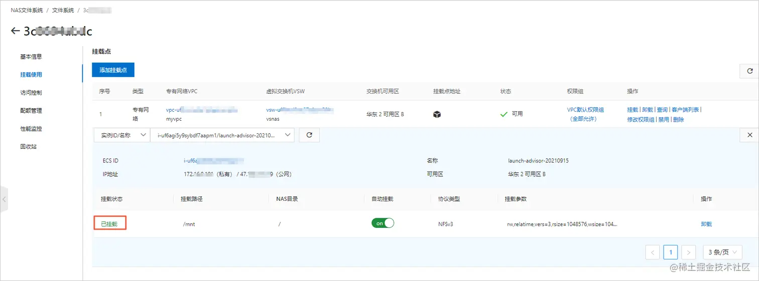Click the mount point address cube icon
The height and width of the screenshot is (281, 759).
pyautogui.click(x=437, y=114)
